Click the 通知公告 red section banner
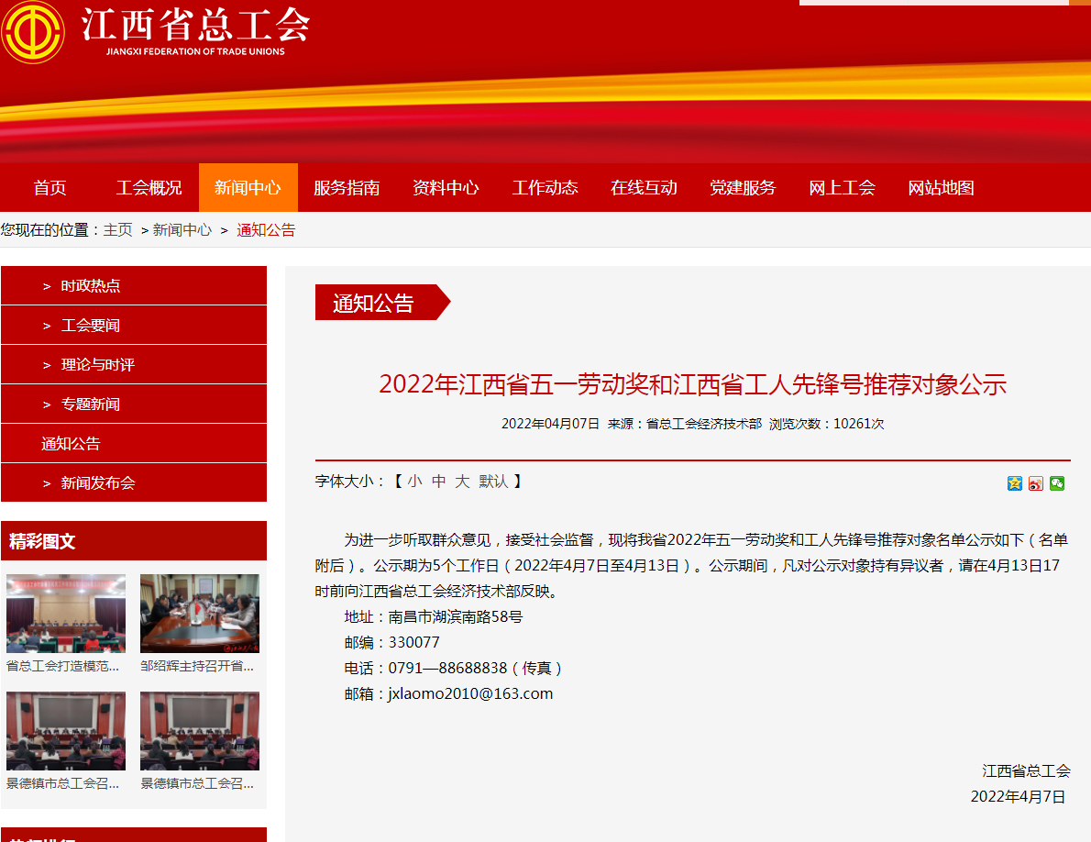Viewport: 1091px width, 842px height. [x=382, y=303]
